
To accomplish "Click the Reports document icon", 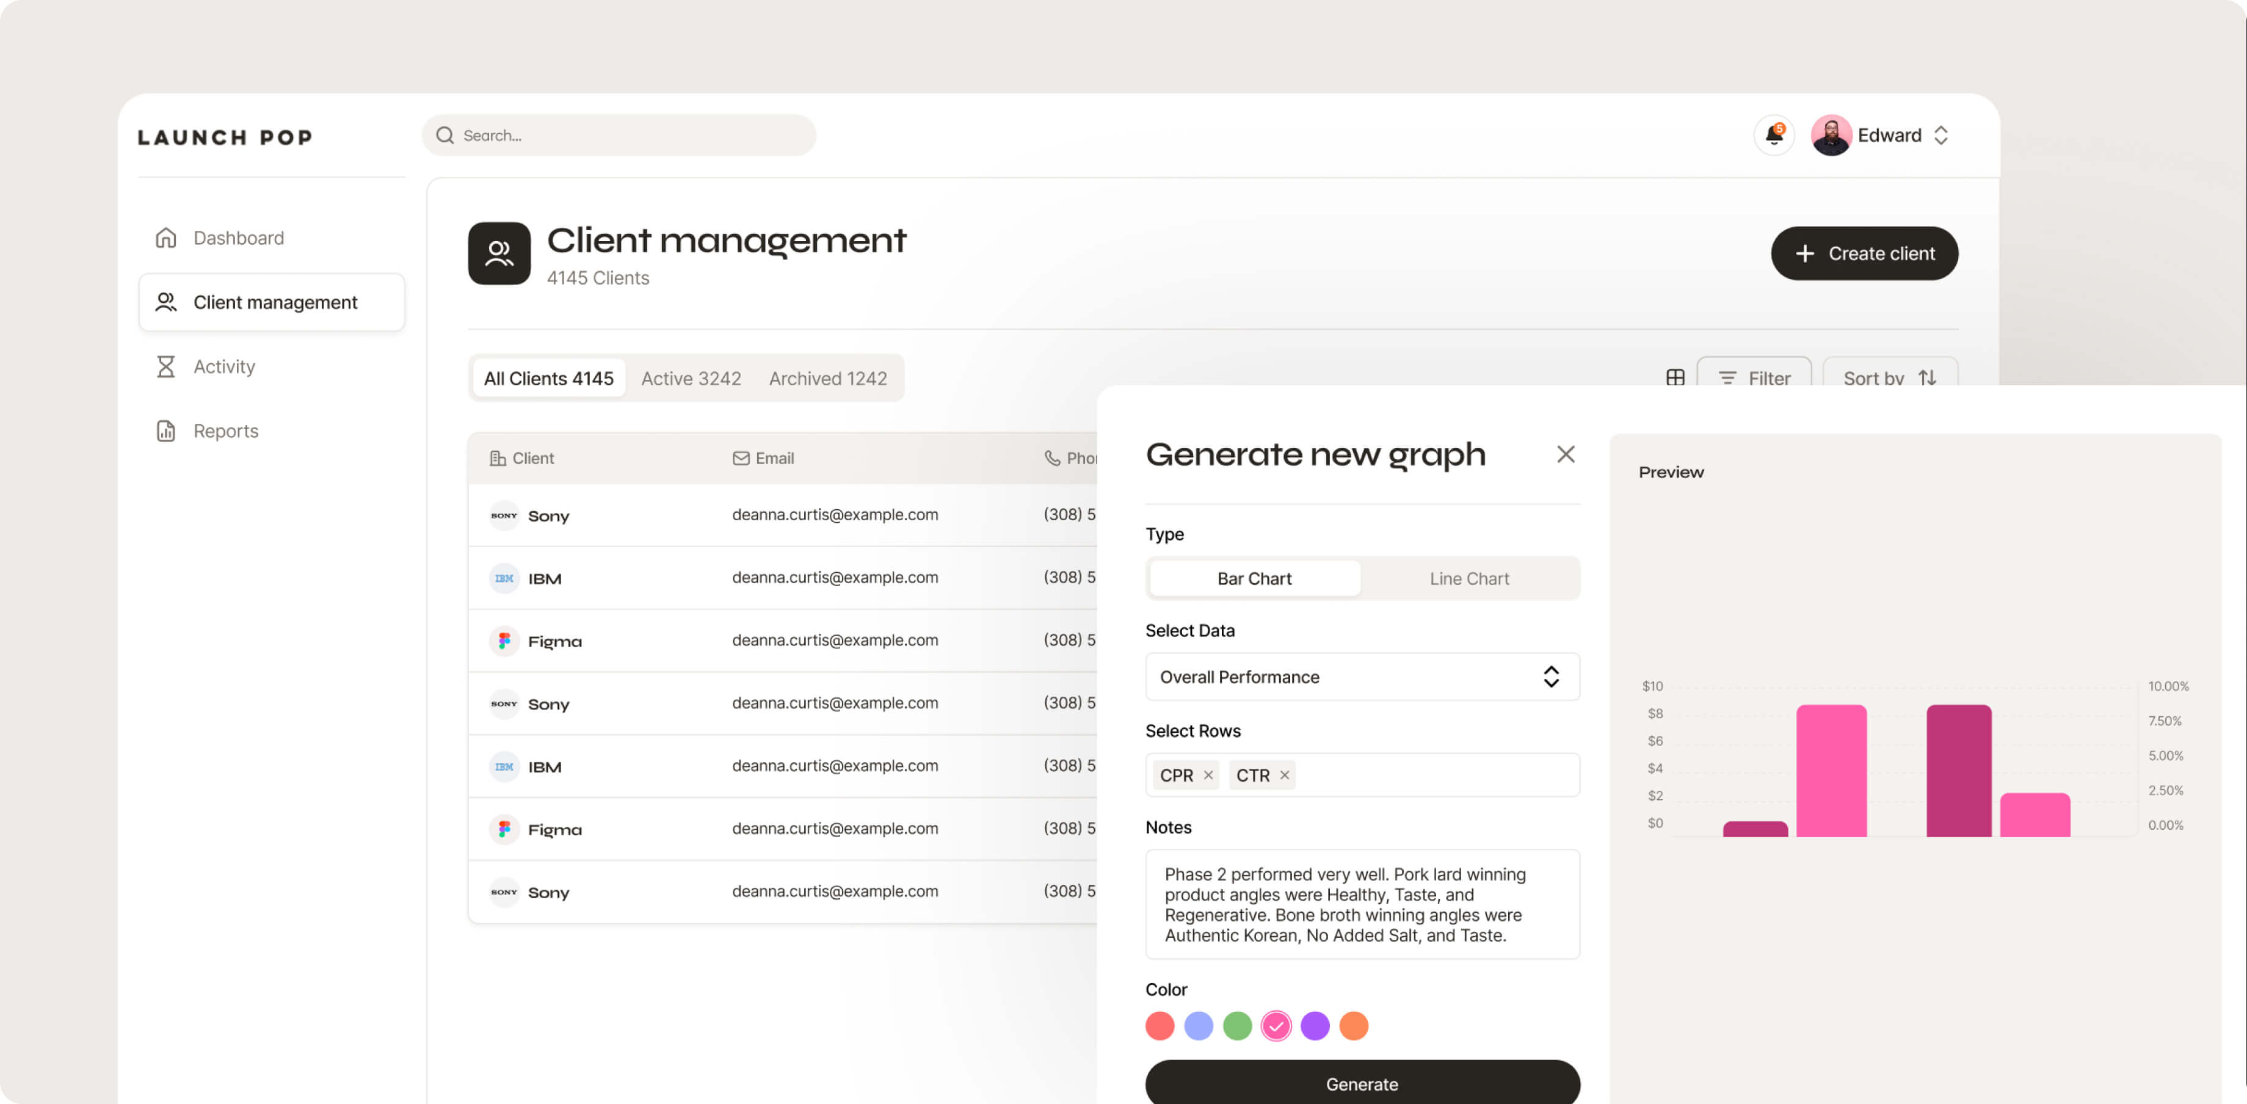I will [x=165, y=430].
